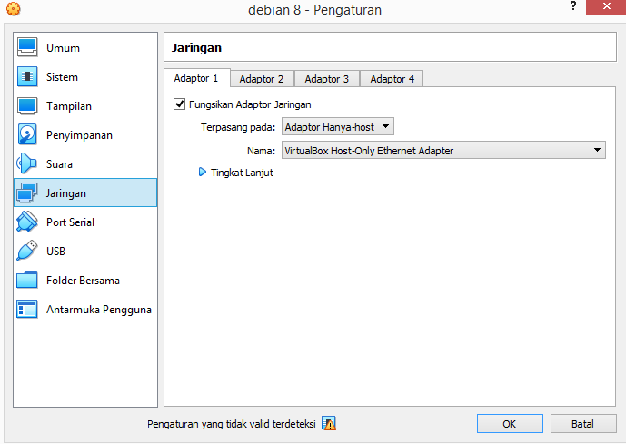Switch to Adaptor 2 tab
Viewport: 626px width, 444px height.
pos(262,79)
